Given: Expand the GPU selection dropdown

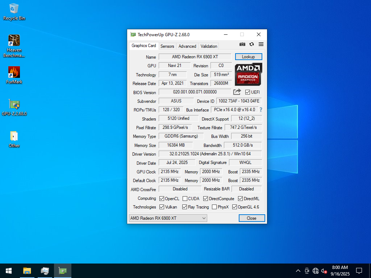Looking at the screenshot, I should [168, 218].
